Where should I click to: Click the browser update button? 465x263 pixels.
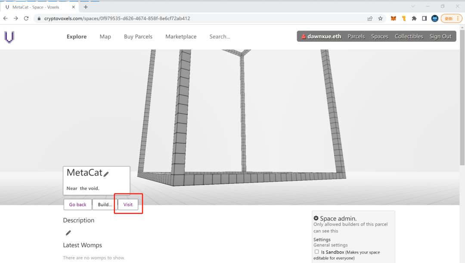[451, 19]
